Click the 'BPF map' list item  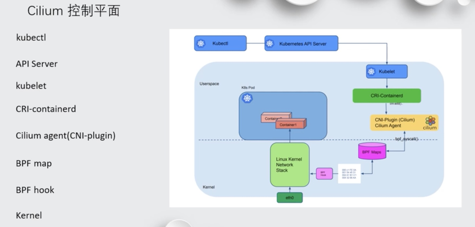point(34,163)
